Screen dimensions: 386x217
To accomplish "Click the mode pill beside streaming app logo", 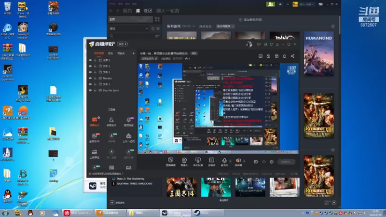I will pyautogui.click(x=123, y=44).
